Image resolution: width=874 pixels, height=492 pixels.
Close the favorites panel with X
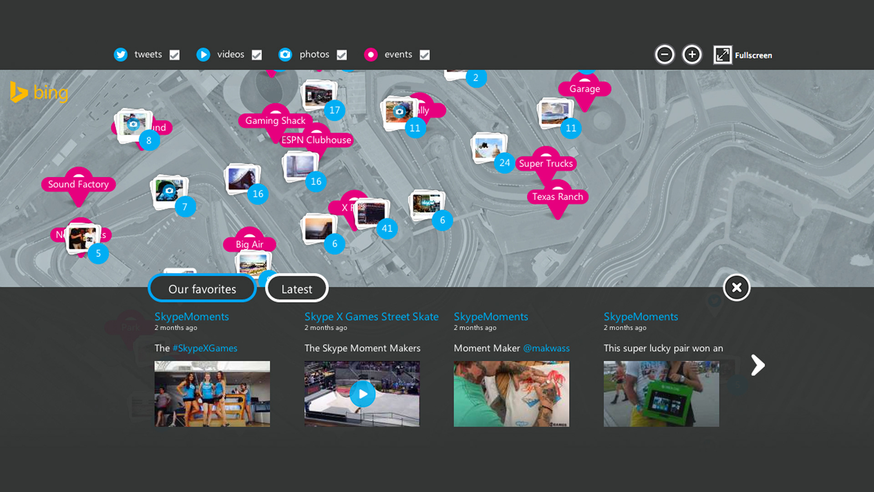pyautogui.click(x=737, y=287)
